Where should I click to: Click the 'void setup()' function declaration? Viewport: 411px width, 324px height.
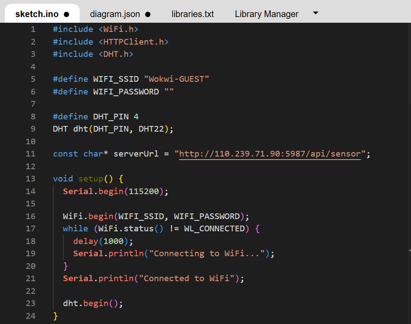[83, 179]
